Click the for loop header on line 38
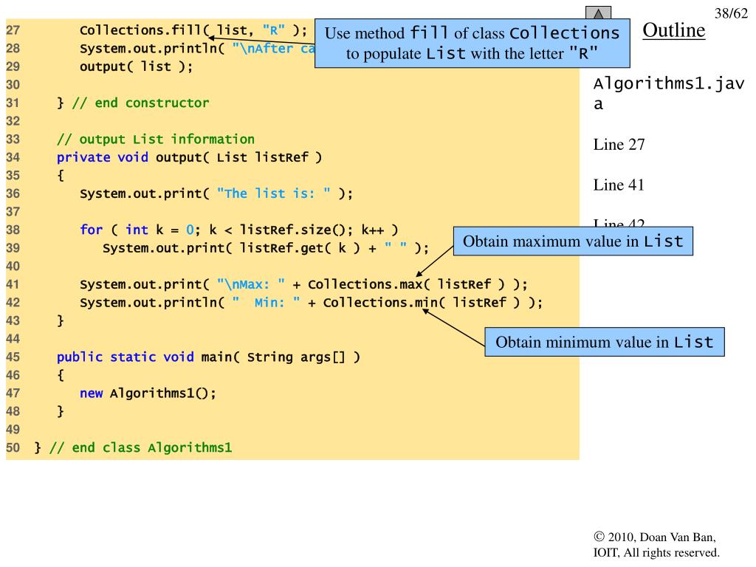Image resolution: width=756 pixels, height=567 pixels. coord(238,230)
